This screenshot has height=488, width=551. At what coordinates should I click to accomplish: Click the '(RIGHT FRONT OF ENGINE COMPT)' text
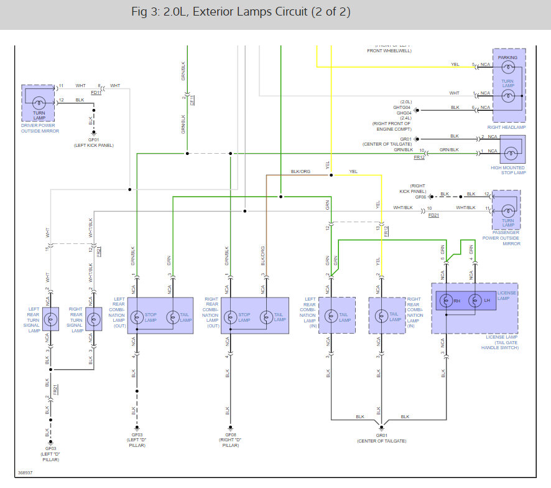pyautogui.click(x=392, y=126)
